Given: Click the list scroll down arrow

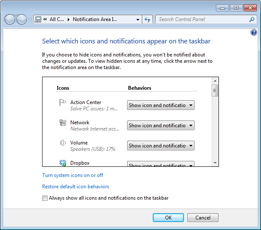Looking at the screenshot, I should click(215, 163).
